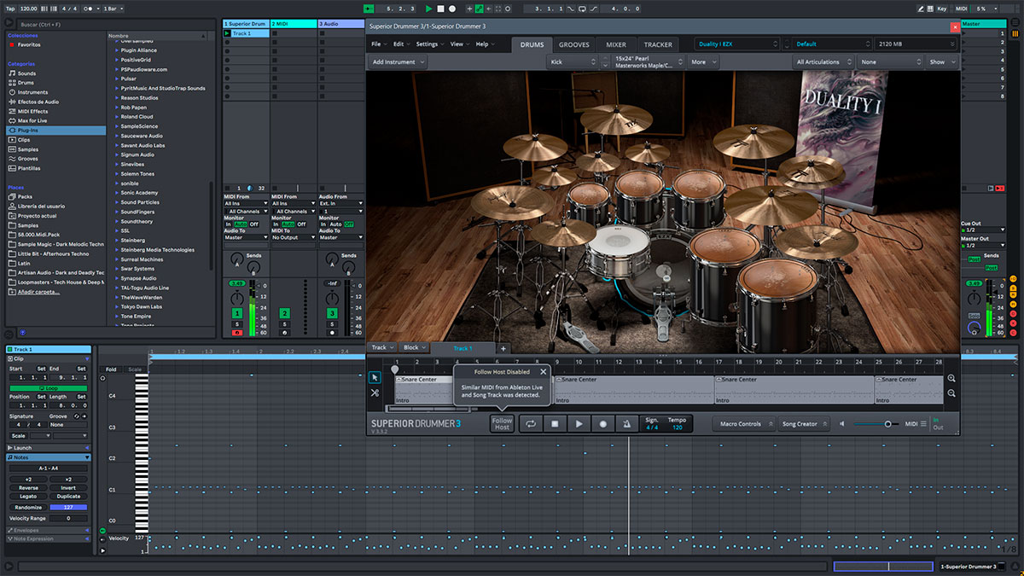Screen dimensions: 1024x576
Task: Click Ableton's Arrangement Record button
Action: tap(452, 9)
